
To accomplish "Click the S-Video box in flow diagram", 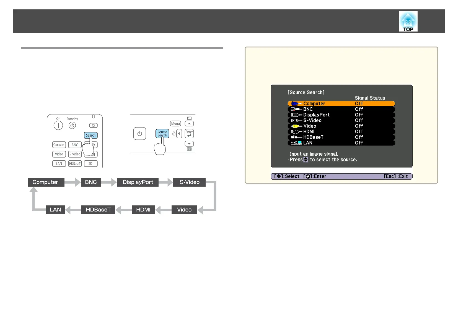I will click(x=189, y=182).
